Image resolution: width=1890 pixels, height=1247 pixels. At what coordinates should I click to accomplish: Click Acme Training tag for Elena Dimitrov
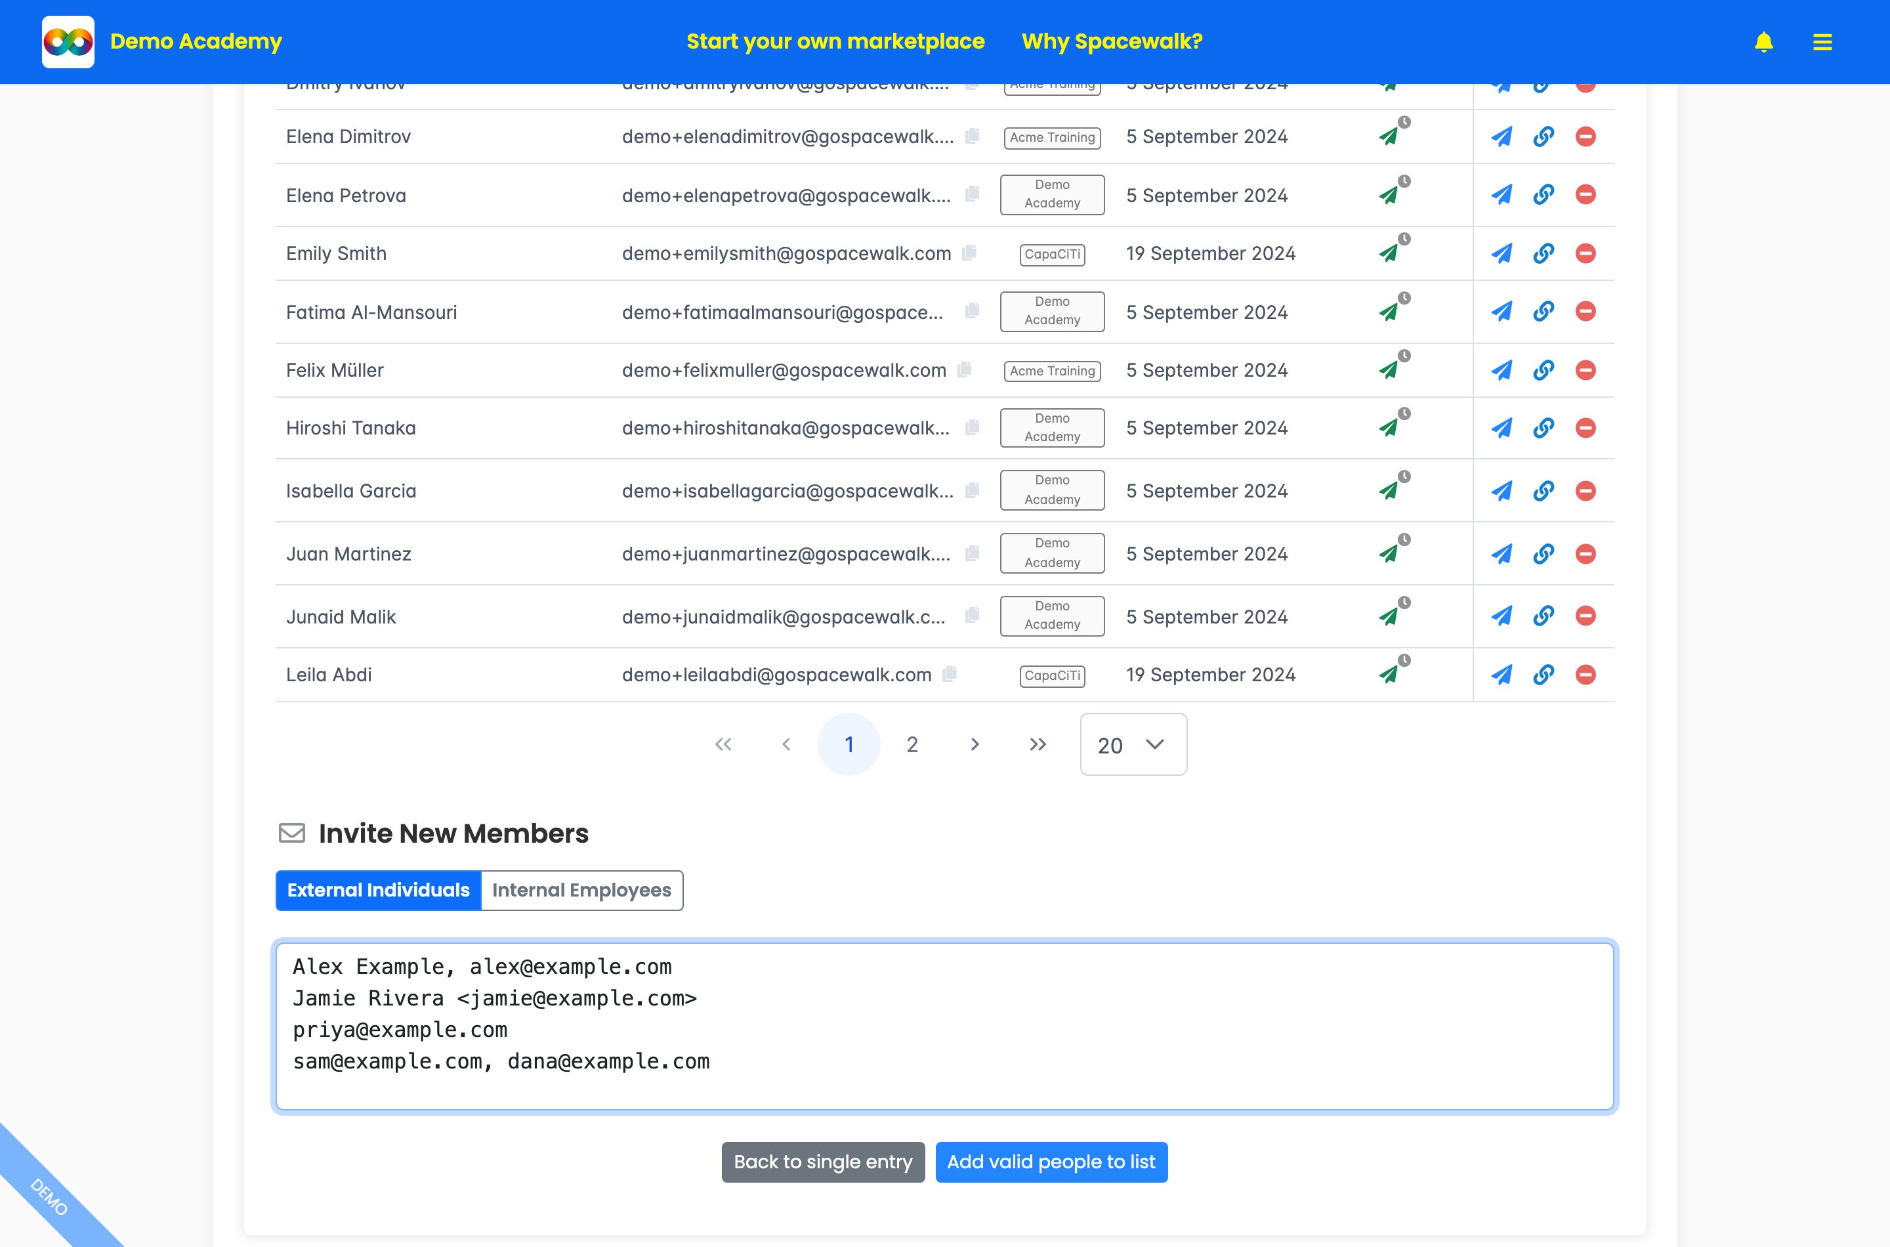click(x=1052, y=138)
